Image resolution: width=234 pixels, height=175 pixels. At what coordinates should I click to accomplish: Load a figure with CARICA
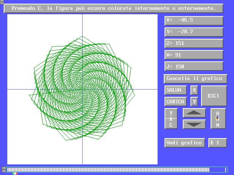point(175,102)
